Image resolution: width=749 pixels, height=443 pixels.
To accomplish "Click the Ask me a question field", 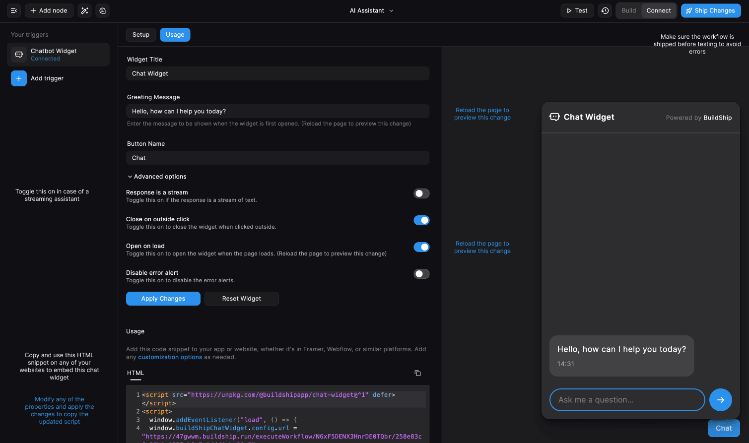I will point(627,400).
